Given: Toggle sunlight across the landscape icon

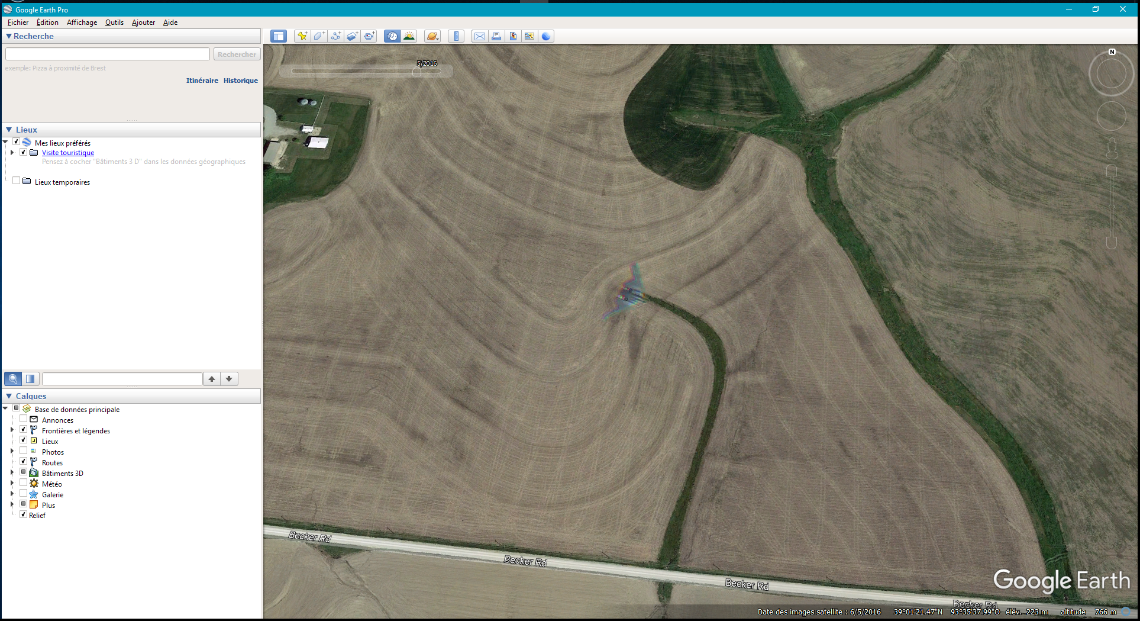Looking at the screenshot, I should pyautogui.click(x=409, y=36).
